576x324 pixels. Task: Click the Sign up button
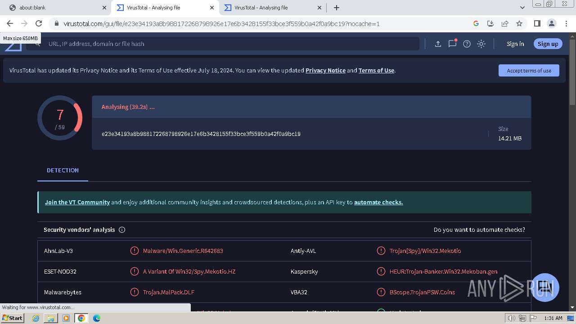tap(548, 44)
